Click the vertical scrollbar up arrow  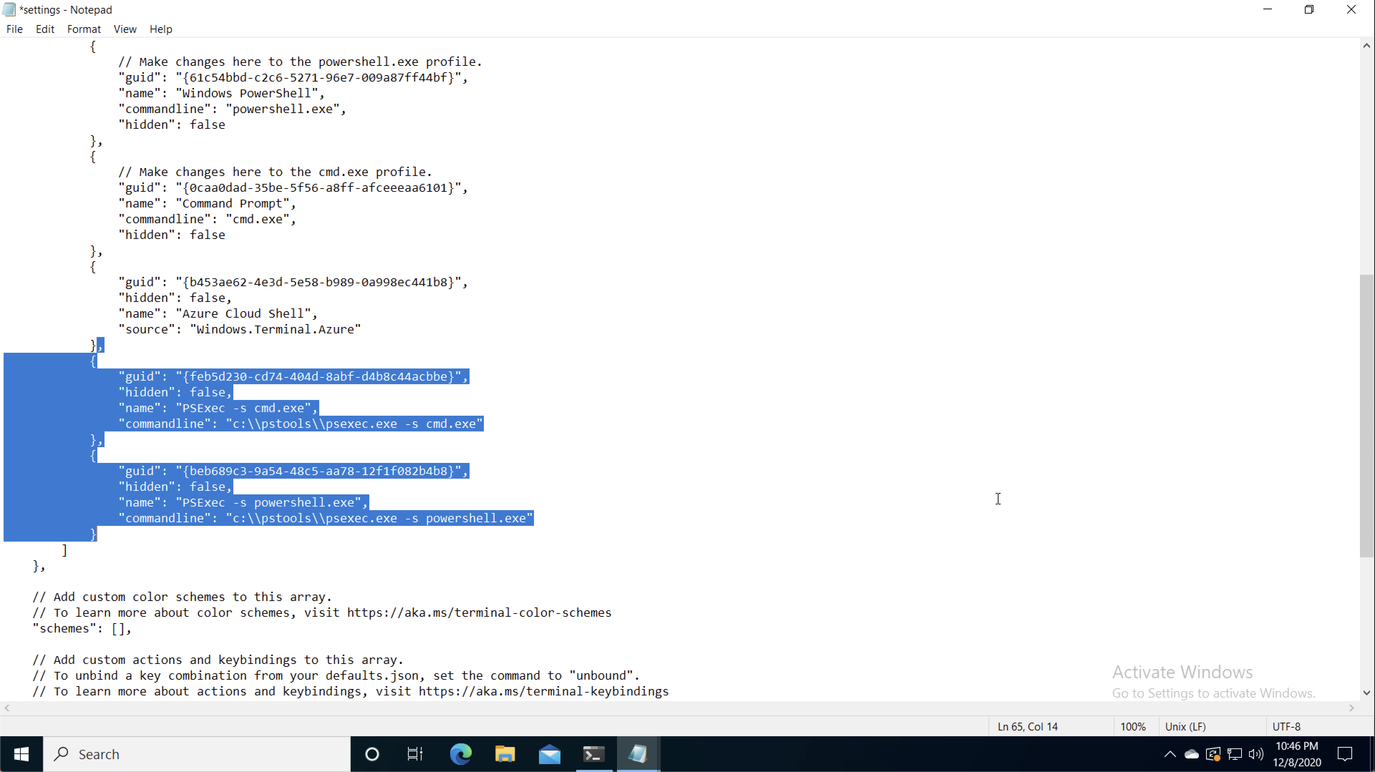click(x=1366, y=46)
